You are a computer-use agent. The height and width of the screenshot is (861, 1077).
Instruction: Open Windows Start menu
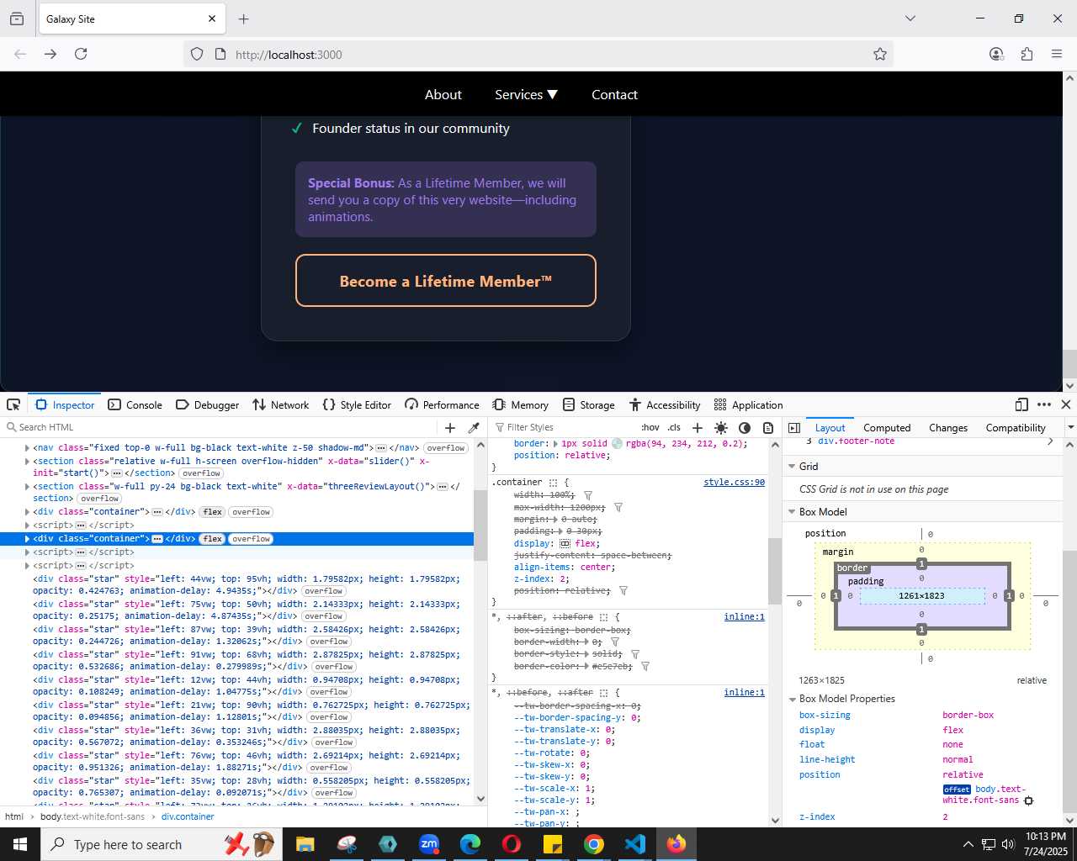20,844
